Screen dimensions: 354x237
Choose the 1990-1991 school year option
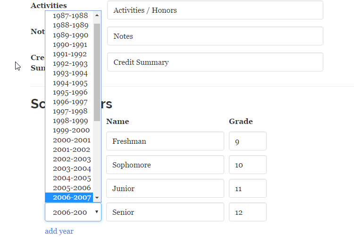click(x=70, y=44)
